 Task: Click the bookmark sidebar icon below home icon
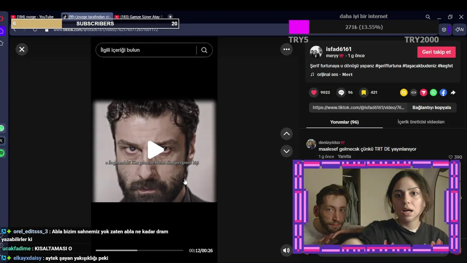click(x=2, y=43)
